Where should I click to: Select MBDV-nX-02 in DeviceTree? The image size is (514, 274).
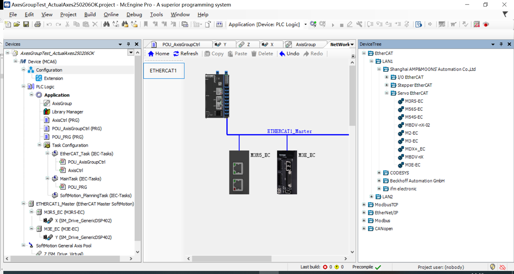(417, 125)
